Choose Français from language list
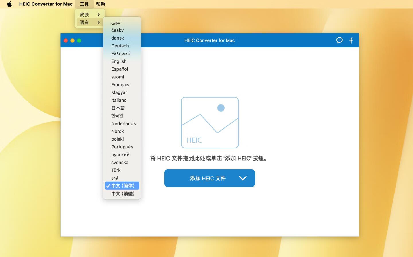This screenshot has height=257, width=413. (122, 84)
